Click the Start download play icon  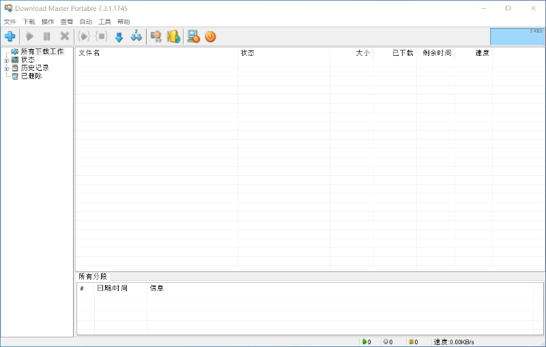pos(29,36)
